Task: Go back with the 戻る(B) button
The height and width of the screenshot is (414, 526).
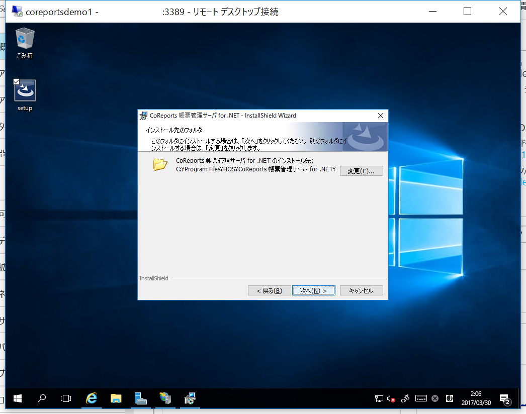Action: tap(270, 290)
